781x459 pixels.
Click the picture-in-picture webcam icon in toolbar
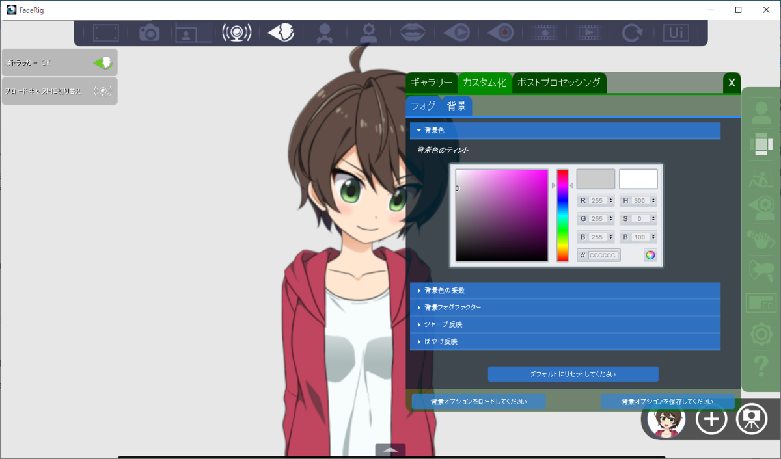193,33
